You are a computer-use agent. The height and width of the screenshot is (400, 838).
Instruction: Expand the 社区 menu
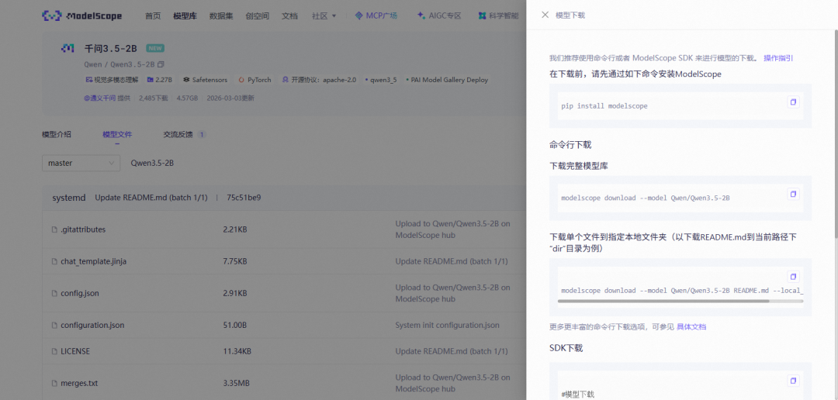[324, 16]
